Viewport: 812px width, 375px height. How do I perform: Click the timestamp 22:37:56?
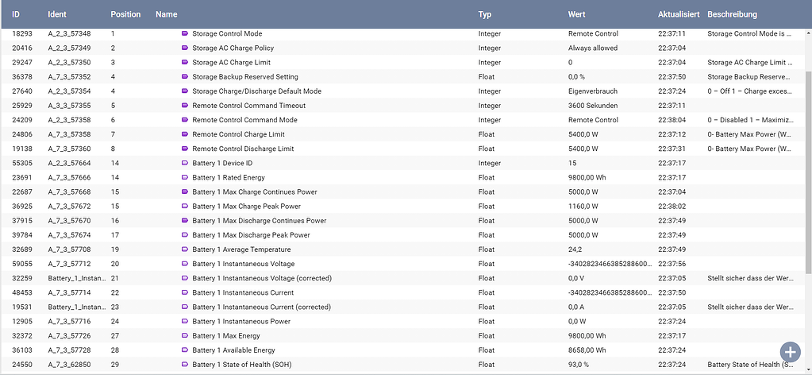[672, 264]
